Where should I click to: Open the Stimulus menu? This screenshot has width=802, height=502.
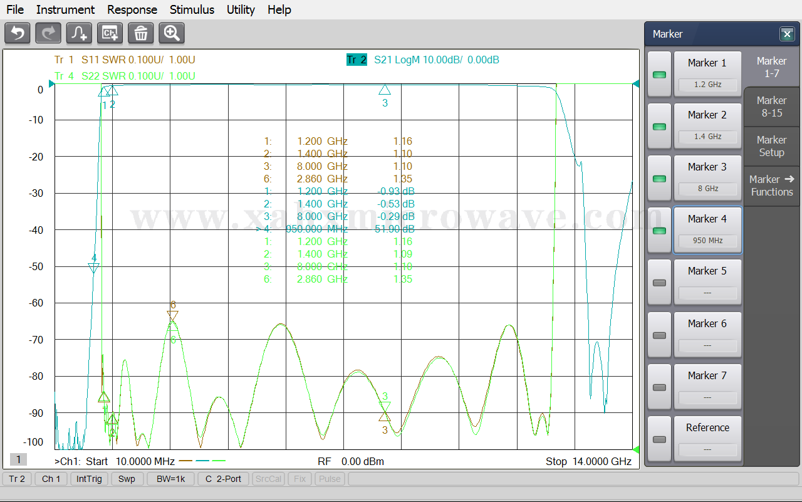tap(192, 9)
